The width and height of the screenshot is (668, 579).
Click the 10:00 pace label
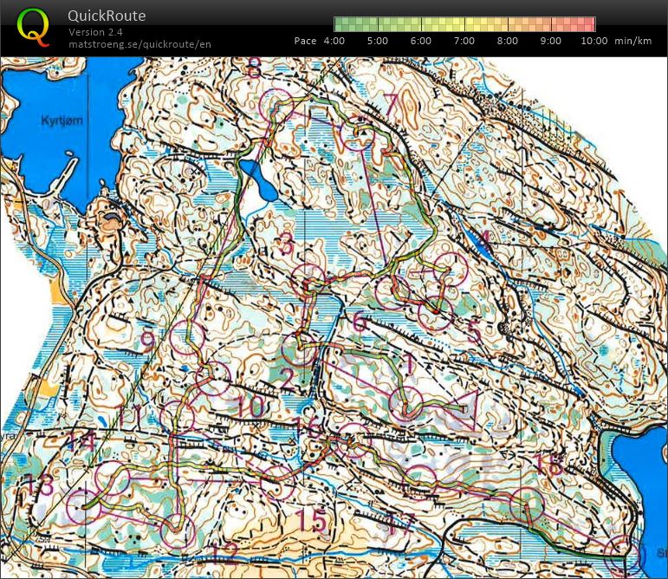pyautogui.click(x=594, y=41)
